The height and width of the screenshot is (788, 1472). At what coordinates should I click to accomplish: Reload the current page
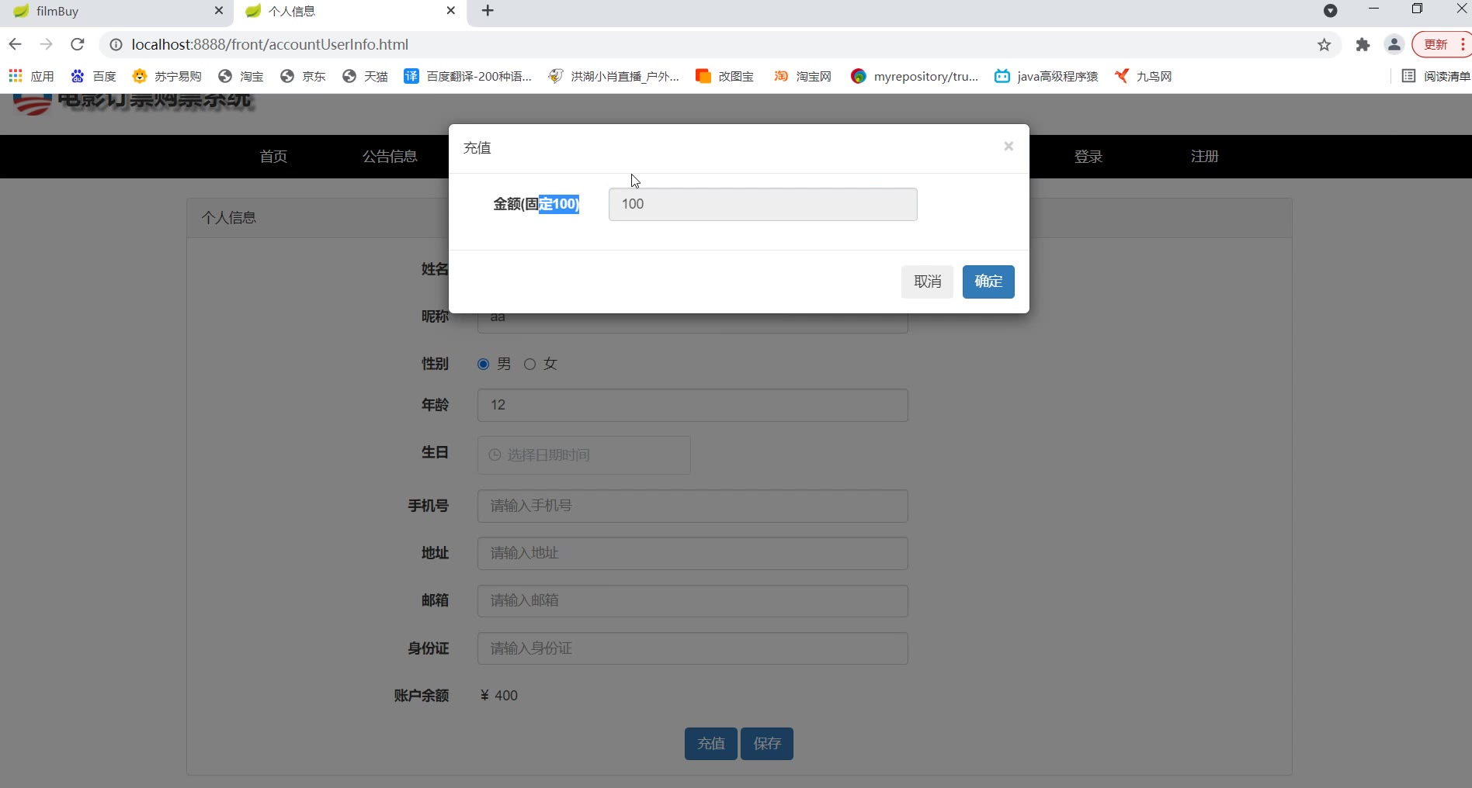(78, 45)
